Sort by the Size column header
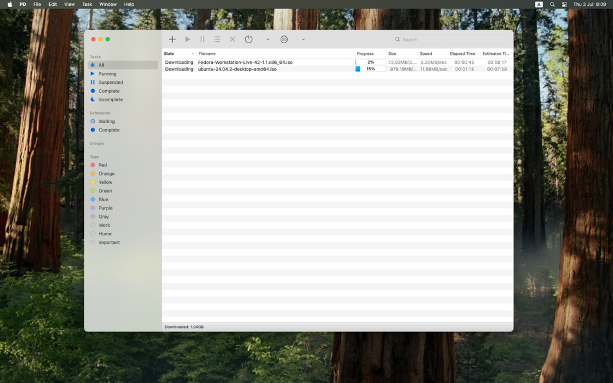 402,54
